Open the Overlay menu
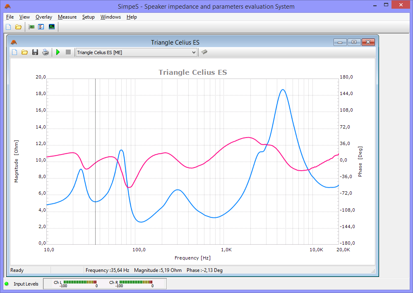The height and width of the screenshot is (293, 413). pyautogui.click(x=44, y=17)
